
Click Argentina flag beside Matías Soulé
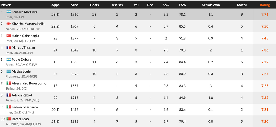[x=9, y=71]
